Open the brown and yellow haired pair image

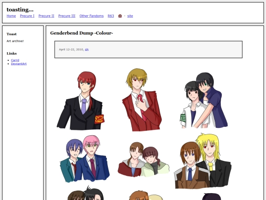pos(203,161)
